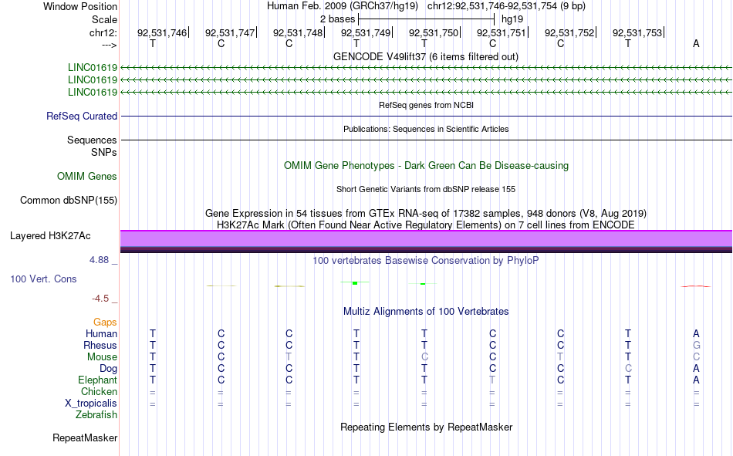
Task: Click the 4.88 PhyloP upper limit
Action: (99, 259)
